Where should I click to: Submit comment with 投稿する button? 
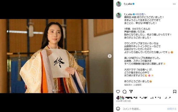[172, 109]
